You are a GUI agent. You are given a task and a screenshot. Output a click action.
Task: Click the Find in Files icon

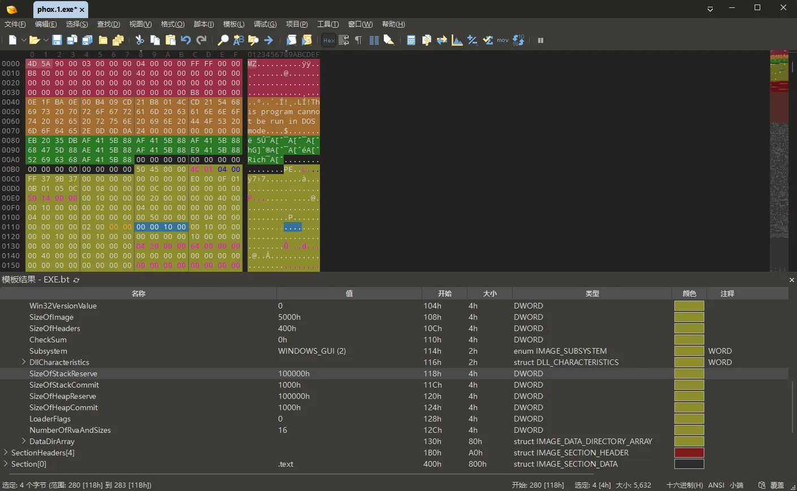pyautogui.click(x=253, y=40)
